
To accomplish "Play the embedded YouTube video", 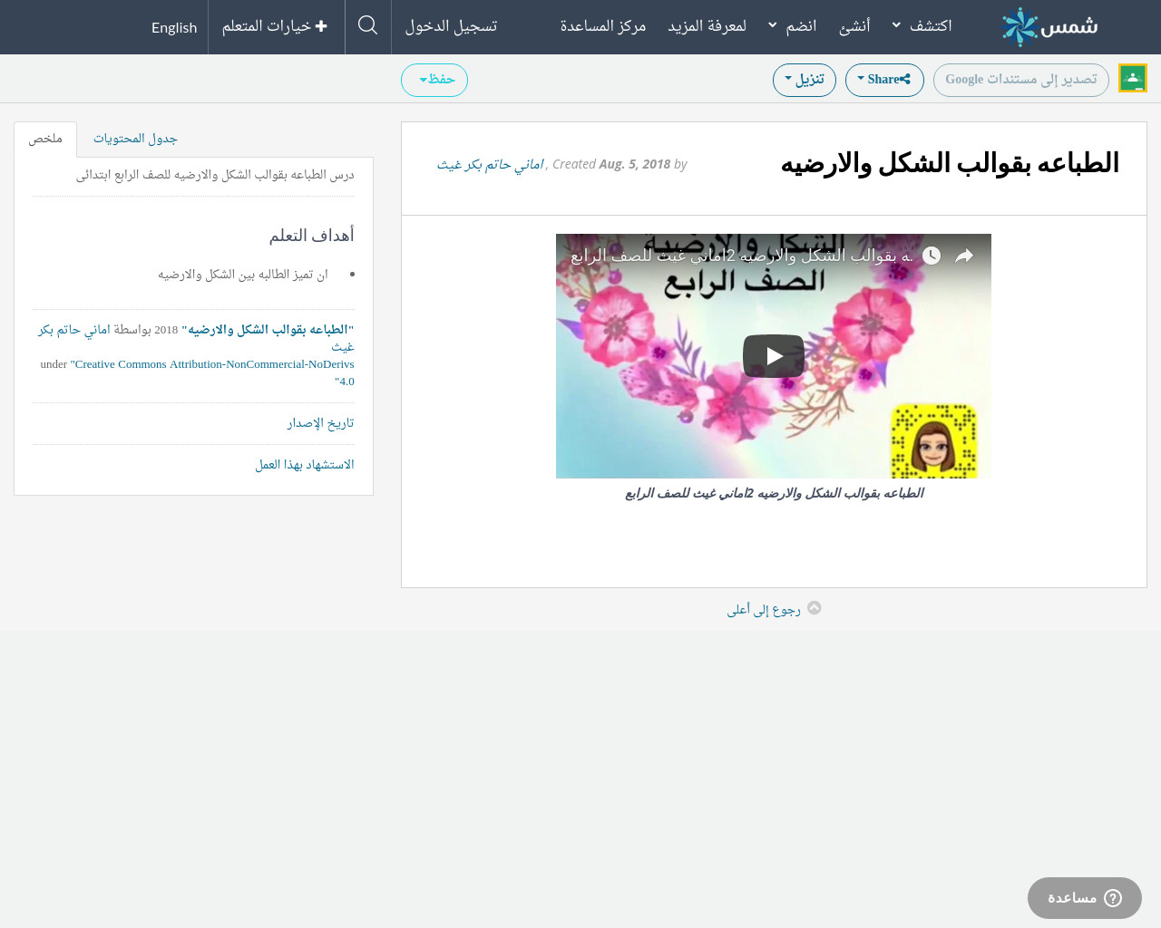I will [x=773, y=356].
